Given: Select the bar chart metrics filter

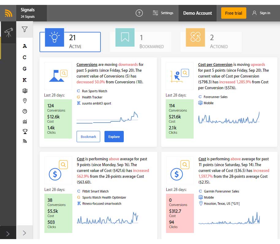Looking at the screenshot, I should point(25,122).
